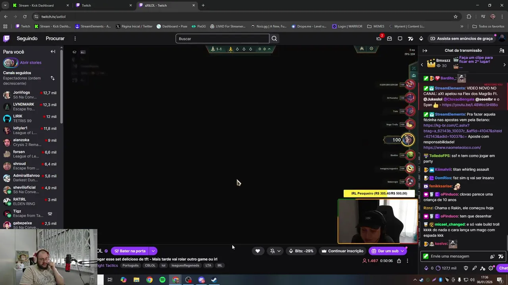The image size is (508, 285).
Task: Show hidden system tray icons
Action: click(415, 280)
